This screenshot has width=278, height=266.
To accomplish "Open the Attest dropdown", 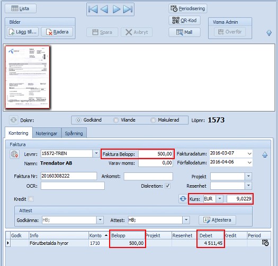I will click(x=186, y=220).
